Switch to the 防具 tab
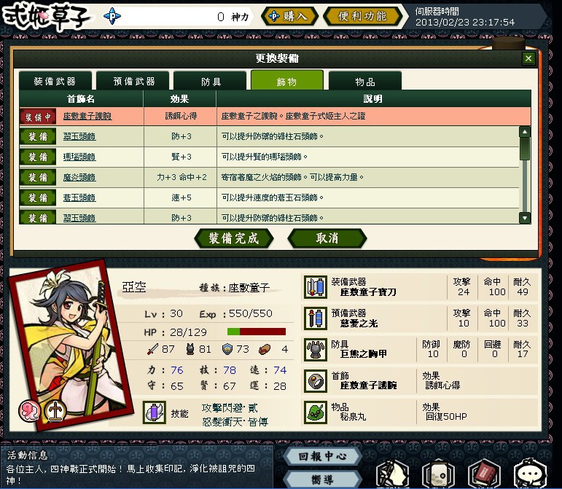Viewport: 562px width, 489px height. pyautogui.click(x=210, y=81)
